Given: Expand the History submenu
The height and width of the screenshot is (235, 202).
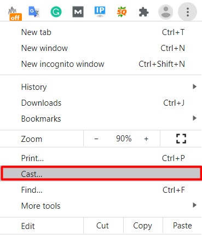Looking at the screenshot, I should (101, 87).
